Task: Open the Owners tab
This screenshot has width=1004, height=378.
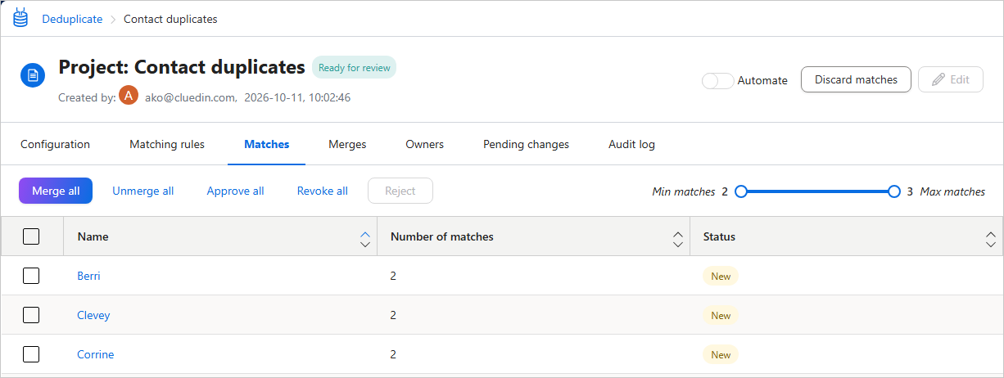Action: tap(425, 144)
